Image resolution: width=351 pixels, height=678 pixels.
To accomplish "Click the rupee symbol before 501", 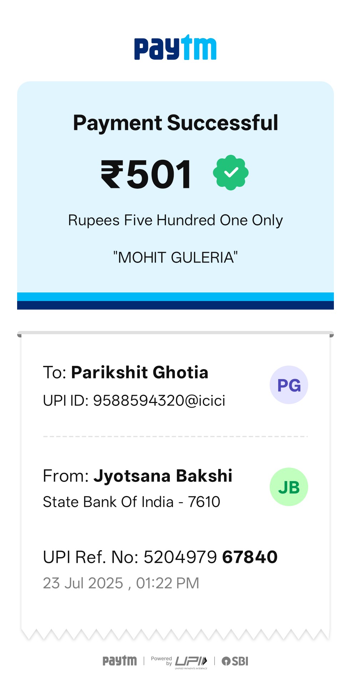I will [112, 174].
